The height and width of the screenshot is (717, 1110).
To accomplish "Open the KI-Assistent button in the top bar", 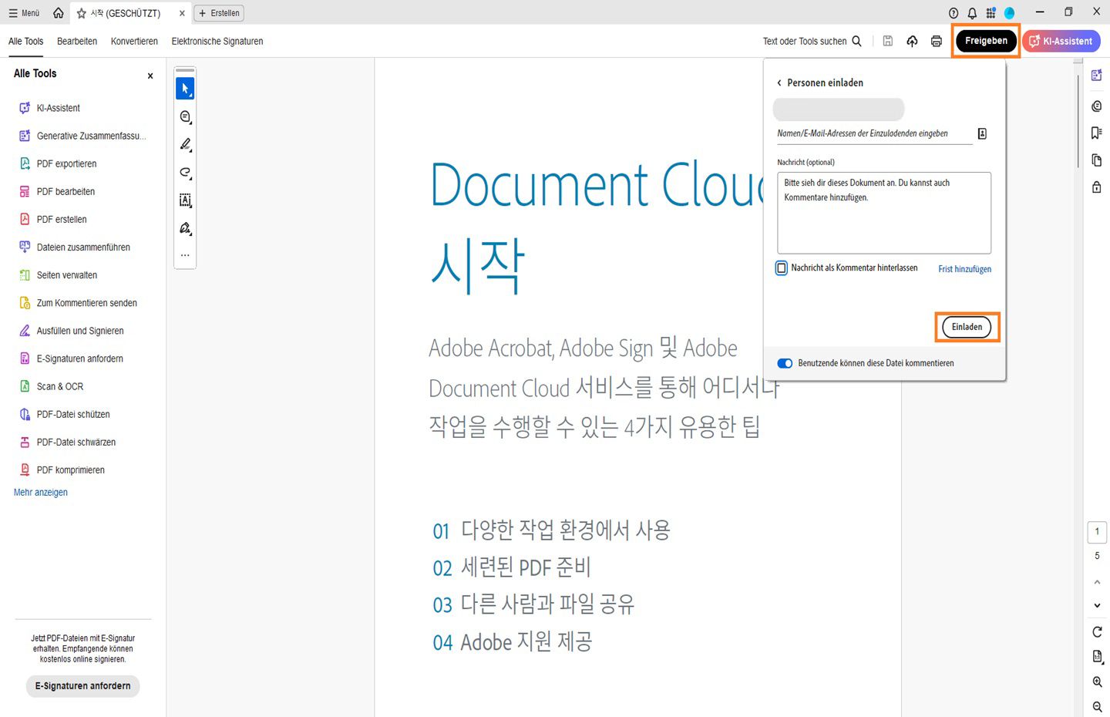I will click(1061, 41).
